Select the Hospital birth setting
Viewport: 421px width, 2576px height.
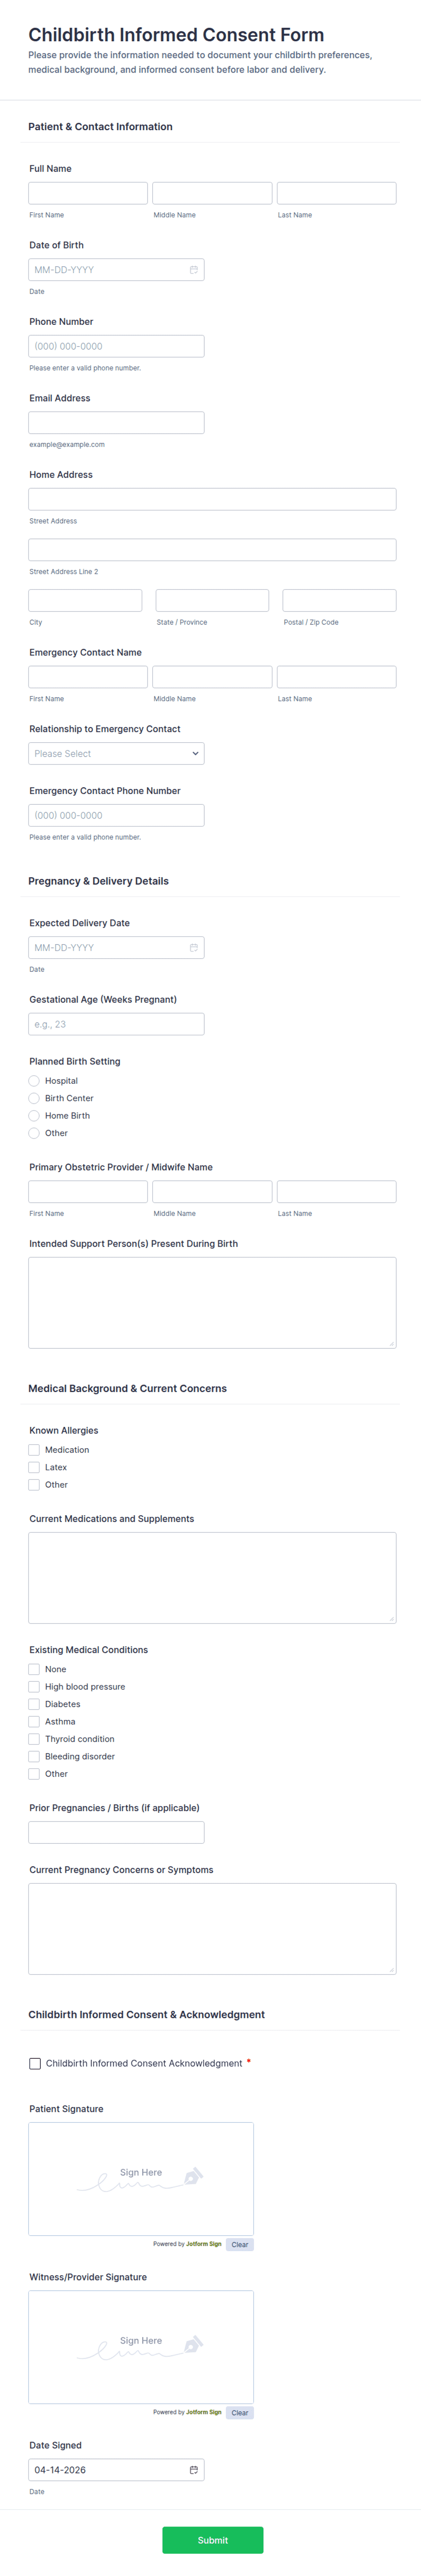34,1080
